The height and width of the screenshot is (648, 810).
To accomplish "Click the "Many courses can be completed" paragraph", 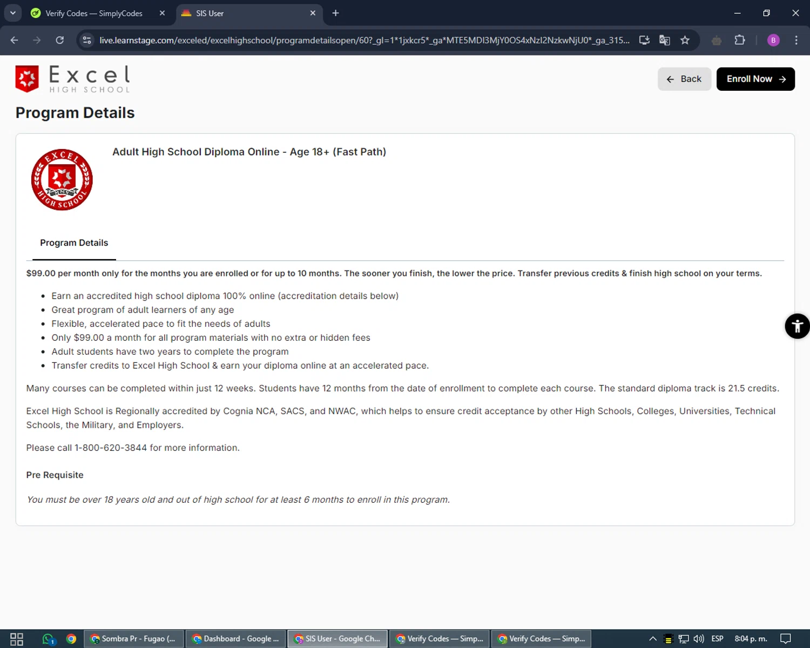I will coord(403,388).
